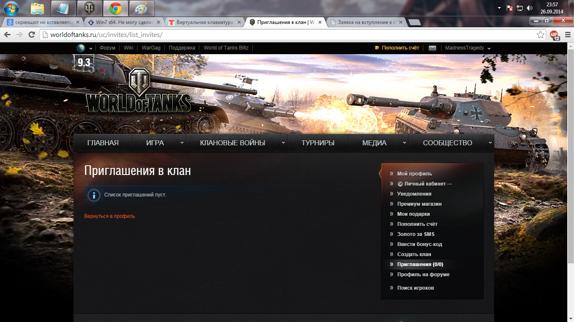Reload the current page

pos(31,35)
